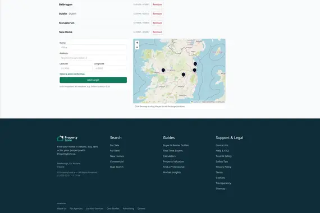Viewport: 320px width, 213px height.
Task: Open the Market Insights link
Action: click(172, 173)
